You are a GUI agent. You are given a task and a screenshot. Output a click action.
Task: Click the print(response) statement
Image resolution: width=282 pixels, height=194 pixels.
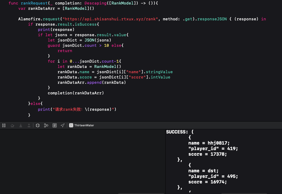pos(56,30)
